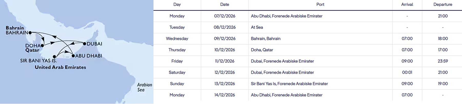Click the Arrival column header
462x104 pixels.
407,4
